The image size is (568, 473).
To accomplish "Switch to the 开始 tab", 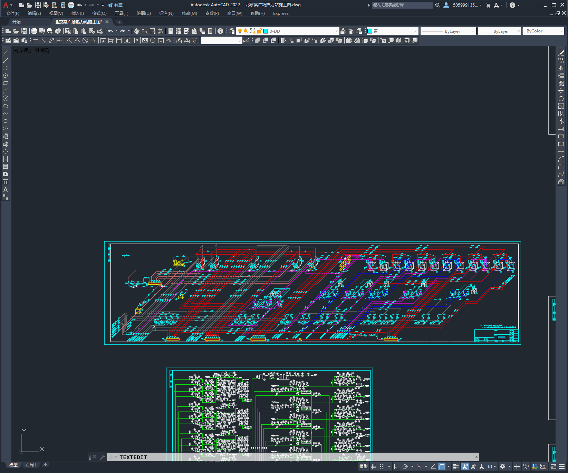I will coord(17,22).
